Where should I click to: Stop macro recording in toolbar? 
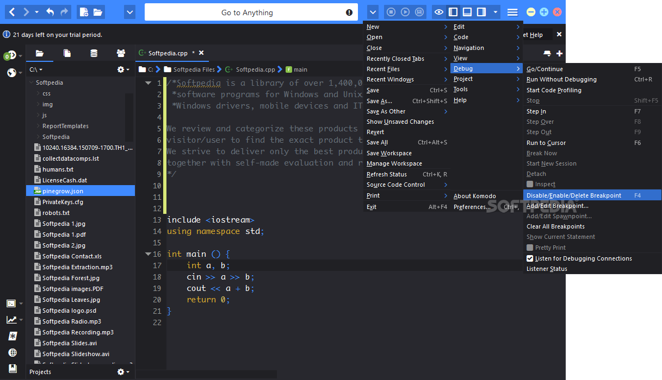[x=391, y=12]
